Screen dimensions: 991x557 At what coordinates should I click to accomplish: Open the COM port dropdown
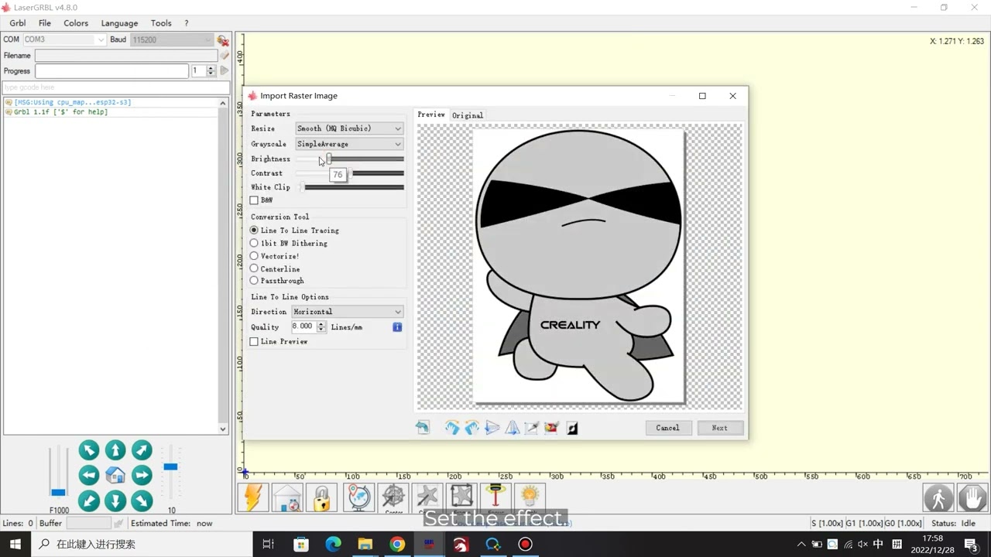[x=64, y=39]
